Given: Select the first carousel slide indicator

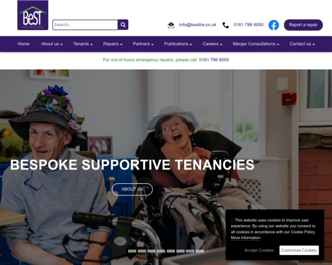Looking at the screenshot, I should pyautogui.click(x=132, y=251).
